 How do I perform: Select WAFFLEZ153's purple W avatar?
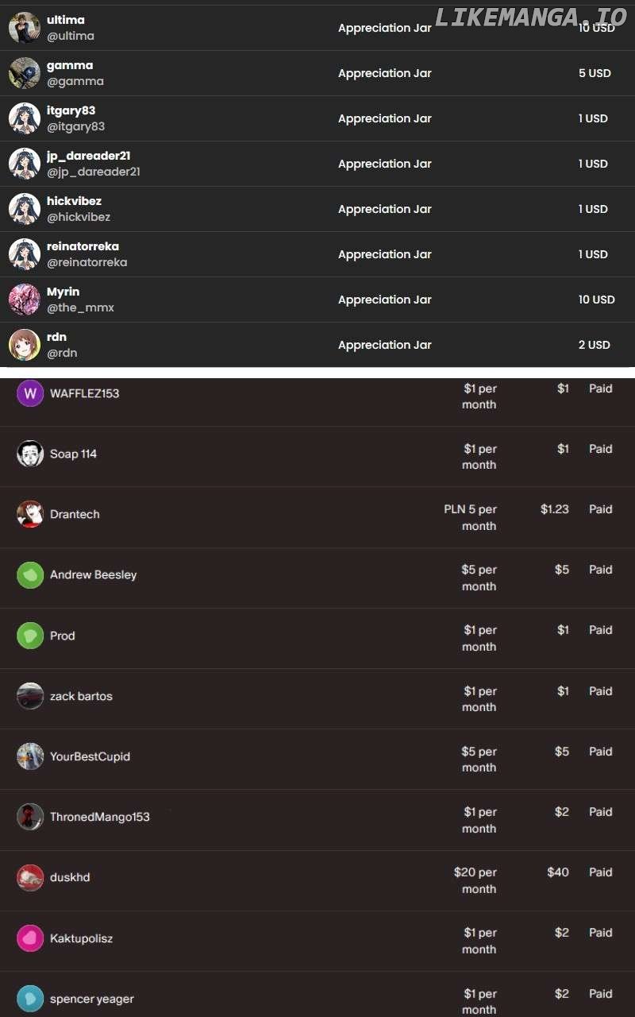pyautogui.click(x=30, y=393)
